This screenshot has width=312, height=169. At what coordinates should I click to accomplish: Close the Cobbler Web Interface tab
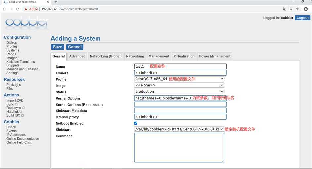coord(48,2)
